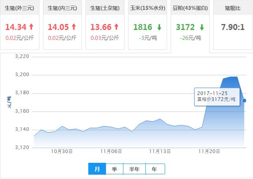Switch chart range to 年

coord(155,169)
